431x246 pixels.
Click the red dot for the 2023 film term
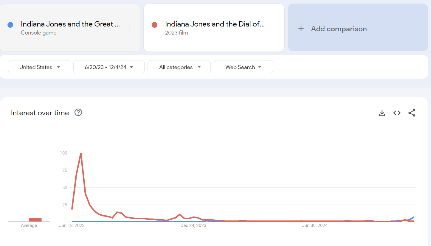click(x=154, y=25)
